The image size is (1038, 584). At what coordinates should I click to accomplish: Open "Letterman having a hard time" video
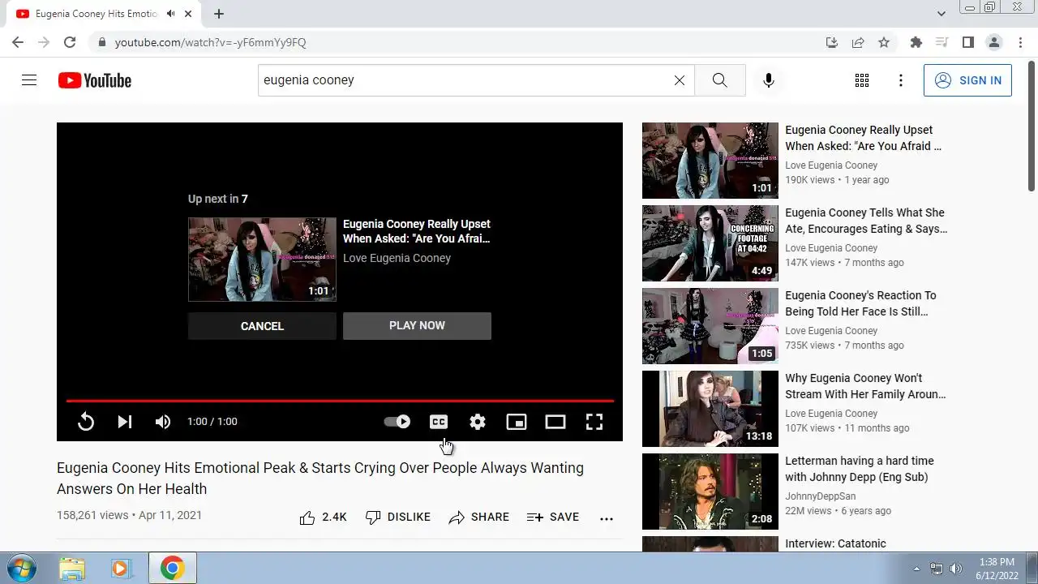point(860,469)
